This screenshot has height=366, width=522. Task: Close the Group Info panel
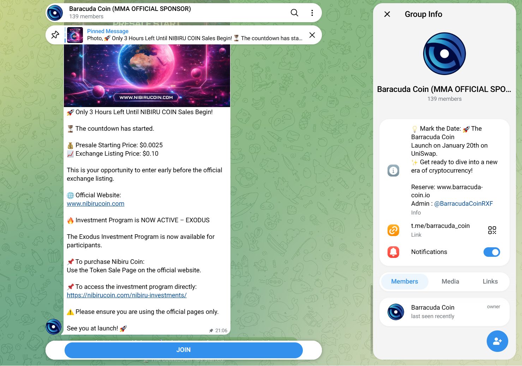[x=387, y=14]
